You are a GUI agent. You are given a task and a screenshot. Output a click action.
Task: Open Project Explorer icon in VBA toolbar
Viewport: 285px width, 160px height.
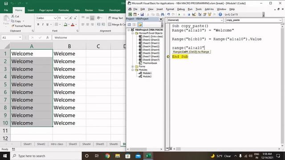pos(200,14)
